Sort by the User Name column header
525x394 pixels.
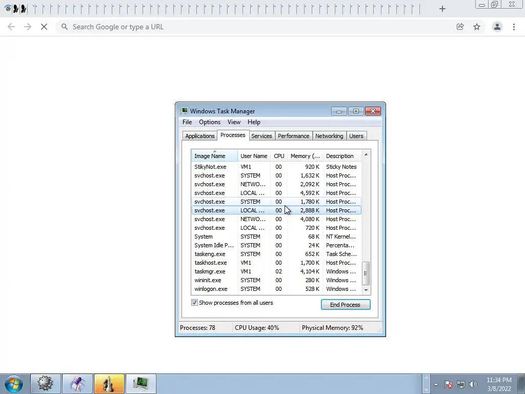pyautogui.click(x=254, y=156)
